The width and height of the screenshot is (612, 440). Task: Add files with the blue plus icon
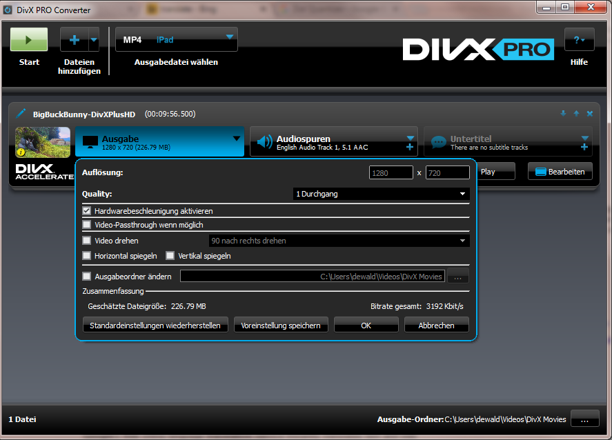(x=74, y=39)
